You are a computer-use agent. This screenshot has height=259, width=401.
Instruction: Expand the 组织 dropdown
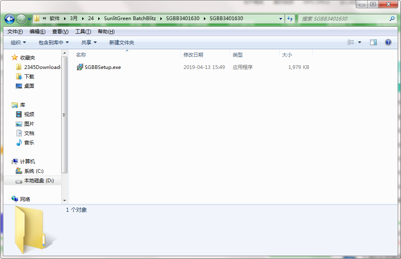tap(18, 42)
